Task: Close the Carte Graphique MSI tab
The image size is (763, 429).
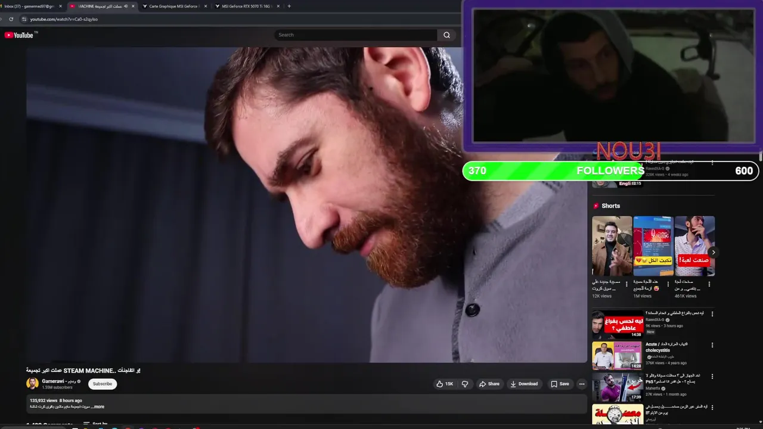Action: pos(206,6)
